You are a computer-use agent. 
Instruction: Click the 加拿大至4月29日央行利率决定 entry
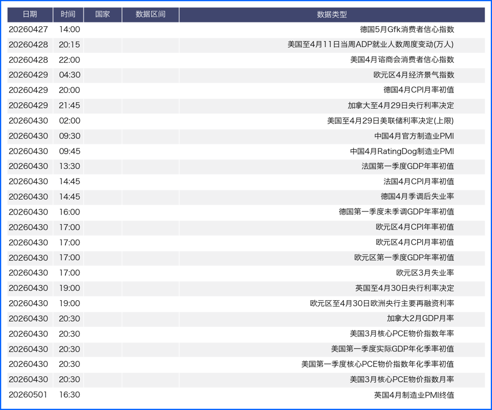[x=400, y=106]
